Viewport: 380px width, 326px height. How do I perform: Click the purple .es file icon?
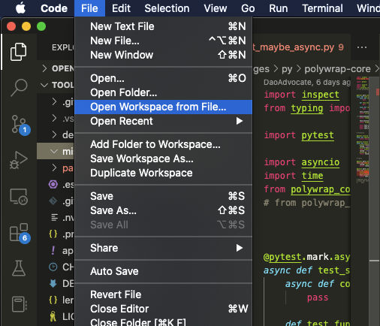coord(53,185)
